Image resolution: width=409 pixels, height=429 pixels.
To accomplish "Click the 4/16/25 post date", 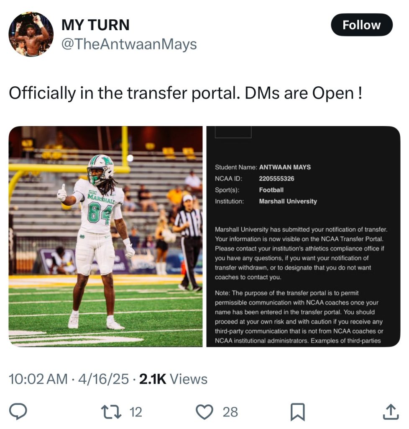I will 103,379.
